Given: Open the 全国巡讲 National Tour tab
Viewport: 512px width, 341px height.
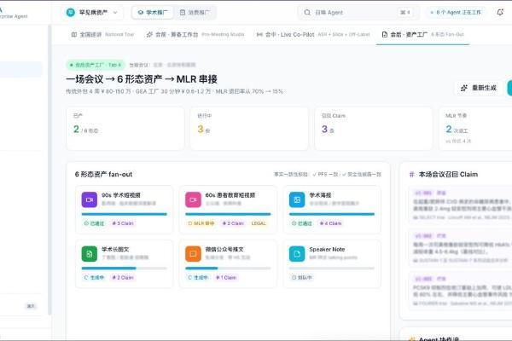Looking at the screenshot, I should point(103,34).
